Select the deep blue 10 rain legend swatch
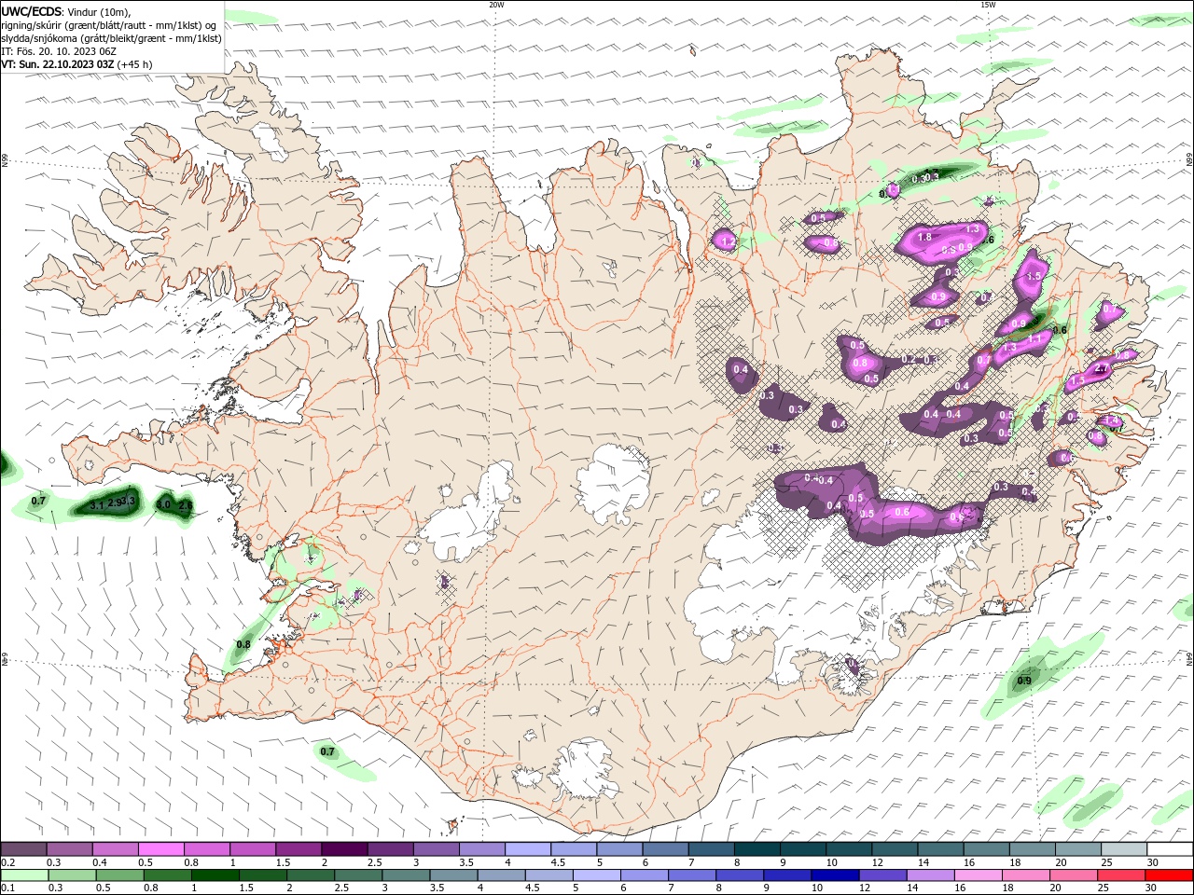 [x=833, y=875]
